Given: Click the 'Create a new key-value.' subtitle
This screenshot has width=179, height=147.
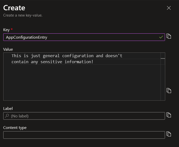Looking at the screenshot, I should coord(23,15).
